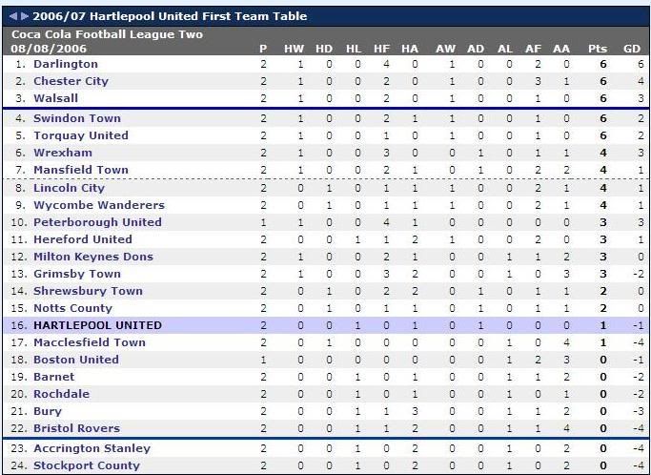
Task: Open the Chester City team link
Action: click(x=71, y=81)
